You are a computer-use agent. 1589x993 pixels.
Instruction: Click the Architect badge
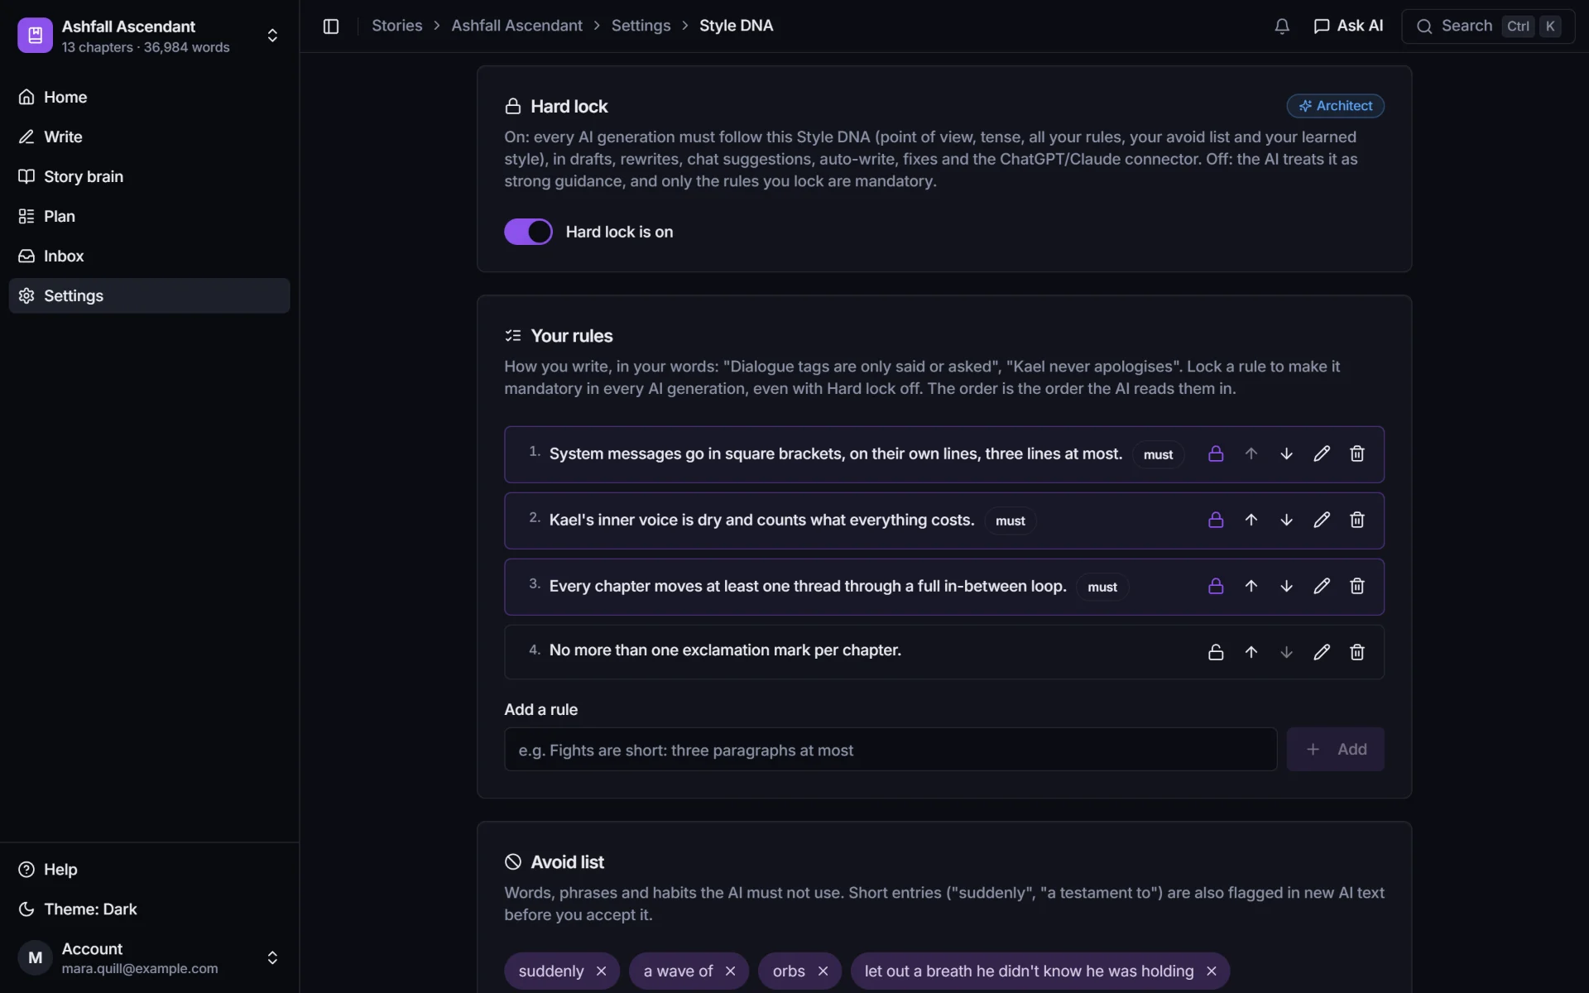point(1335,106)
